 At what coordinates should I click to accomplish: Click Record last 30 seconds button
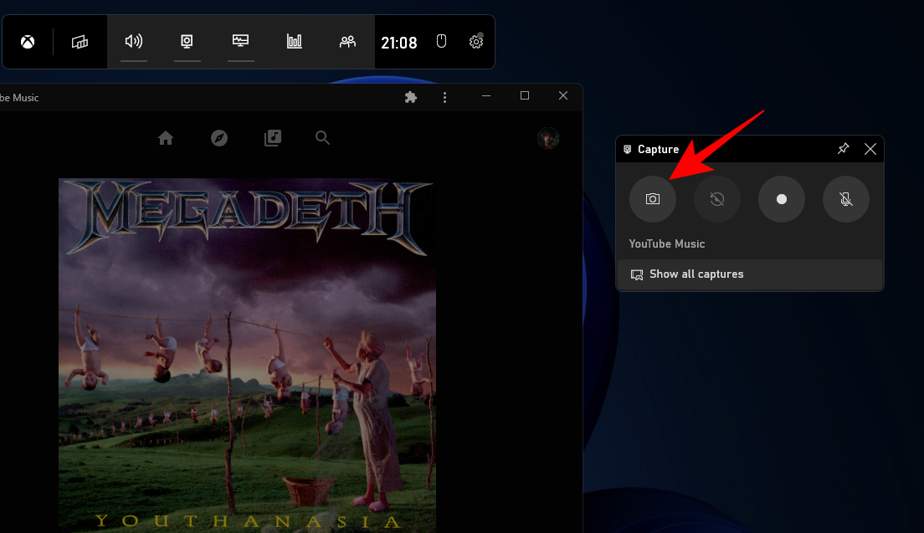[x=716, y=199]
